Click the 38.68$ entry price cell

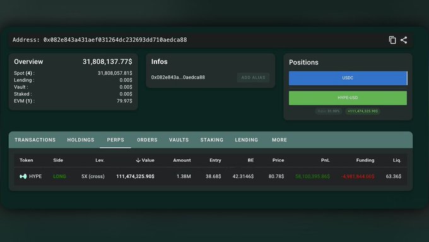click(213, 176)
